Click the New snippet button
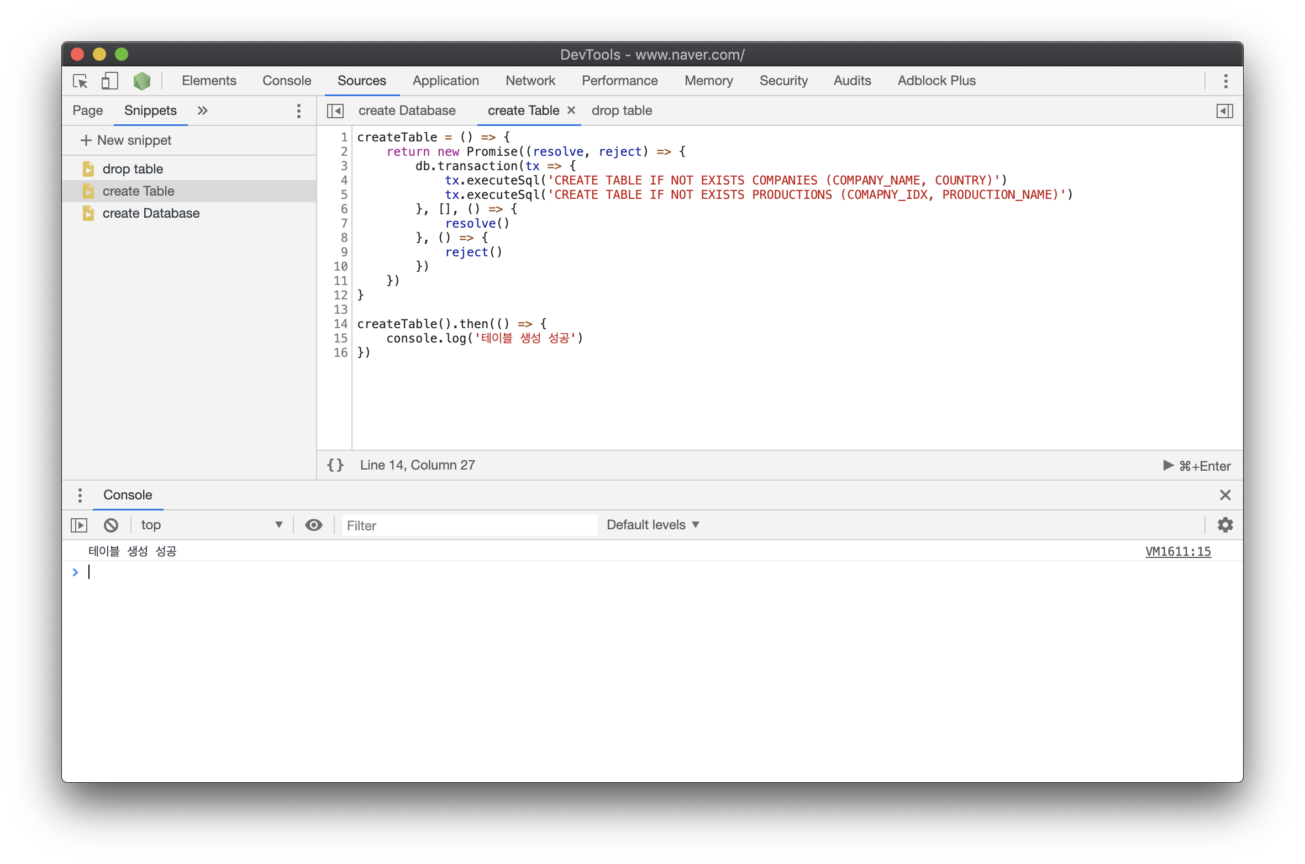 pyautogui.click(x=126, y=140)
